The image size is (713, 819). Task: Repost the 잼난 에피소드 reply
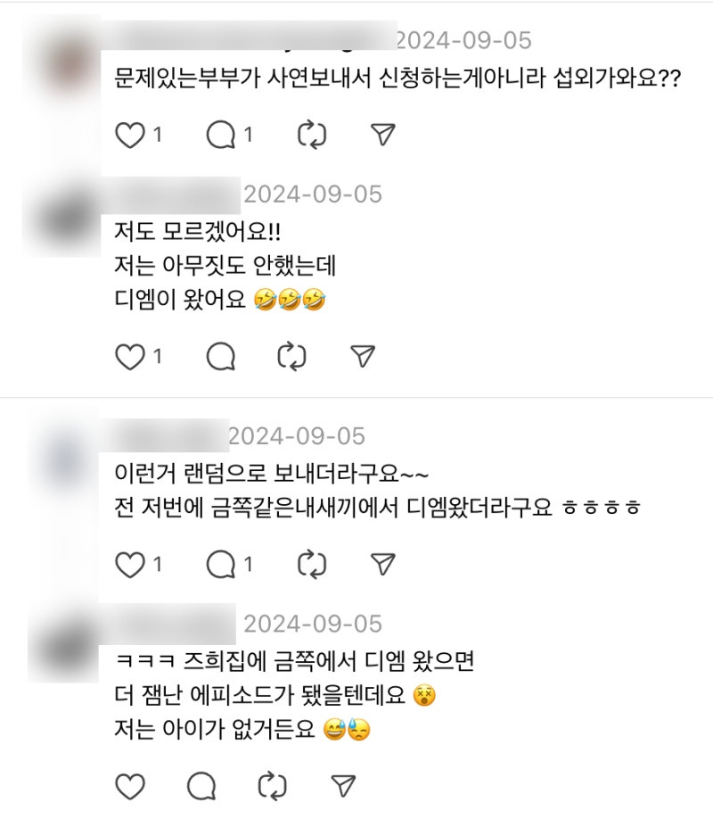pos(271,785)
